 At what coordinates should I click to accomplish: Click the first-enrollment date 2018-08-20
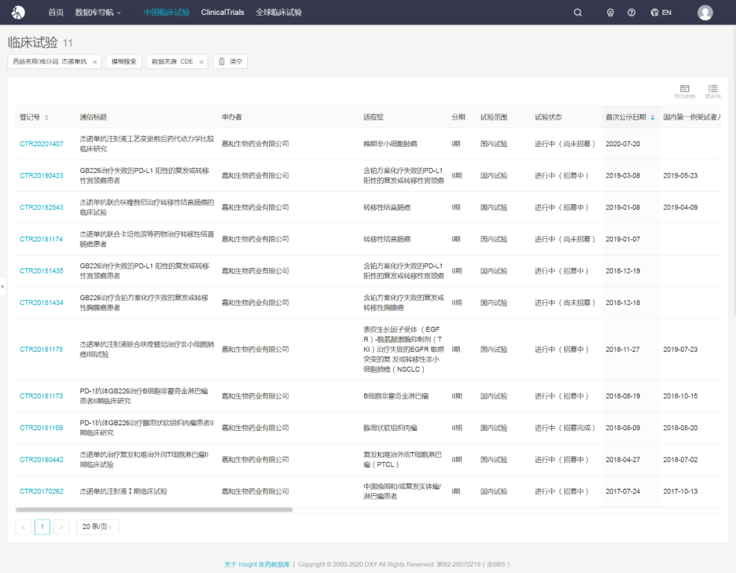click(680, 428)
